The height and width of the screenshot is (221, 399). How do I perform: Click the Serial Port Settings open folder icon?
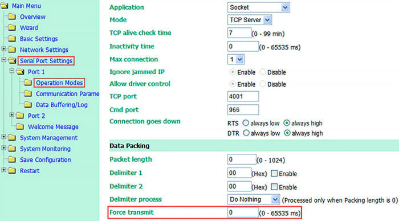12,60
